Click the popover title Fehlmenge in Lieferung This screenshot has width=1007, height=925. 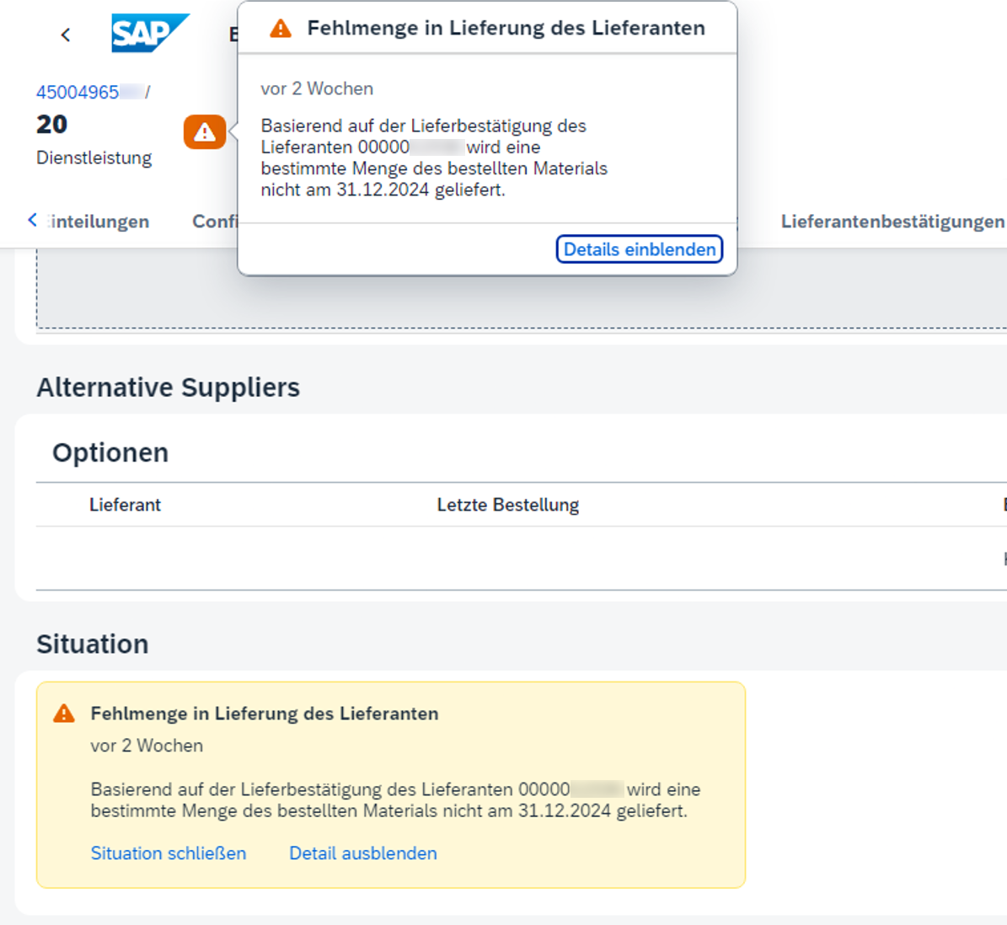pyautogui.click(x=506, y=29)
